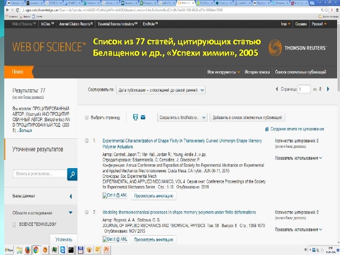Open the sort-by date dropdown
This screenshot has height=255, width=340.
point(161,90)
